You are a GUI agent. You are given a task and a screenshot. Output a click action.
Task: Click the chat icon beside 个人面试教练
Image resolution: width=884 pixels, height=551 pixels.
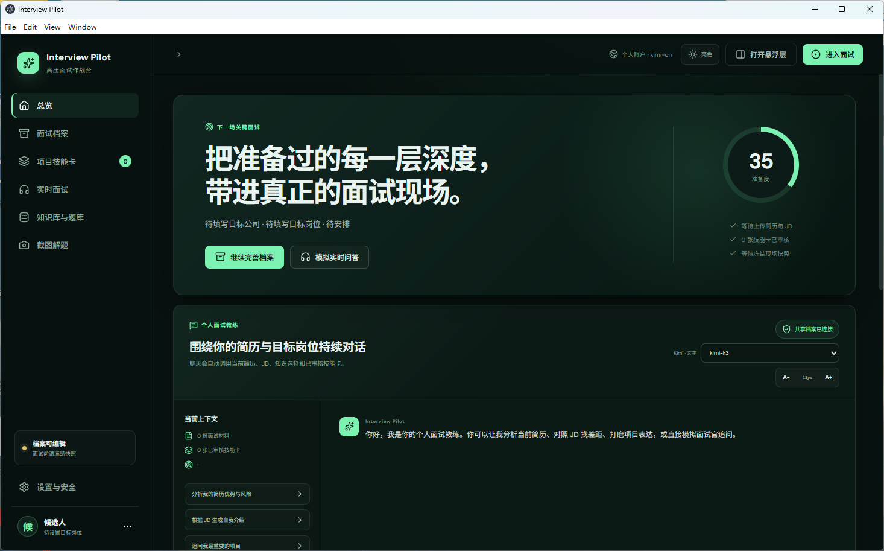(194, 325)
